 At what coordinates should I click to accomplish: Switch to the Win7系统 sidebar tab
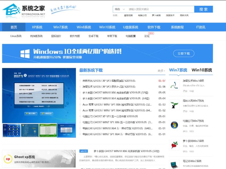tap(178, 70)
